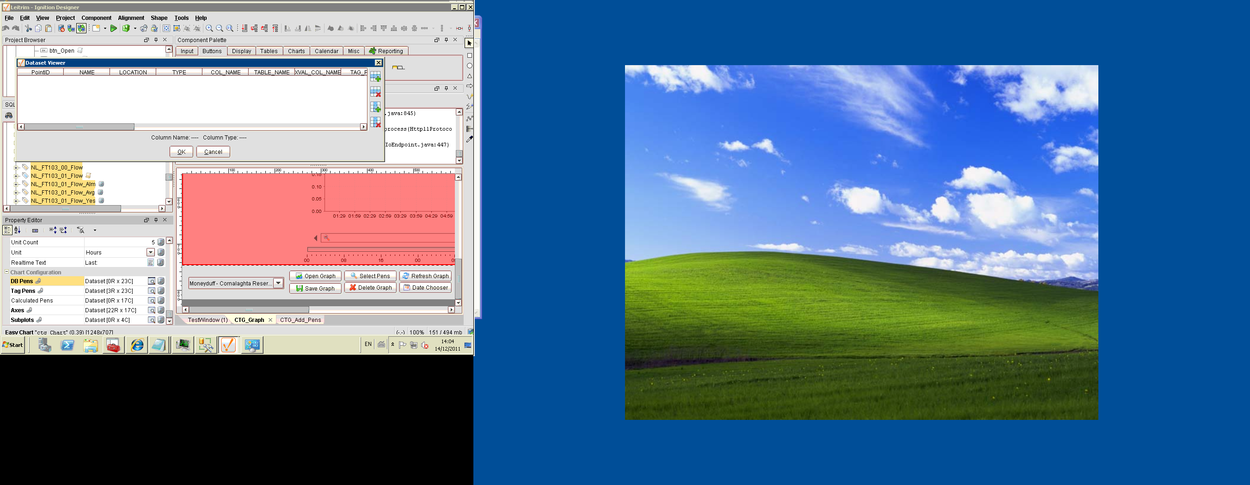The width and height of the screenshot is (1250, 485).
Task: Open Windows Explorer folder on taskbar
Action: (x=91, y=346)
